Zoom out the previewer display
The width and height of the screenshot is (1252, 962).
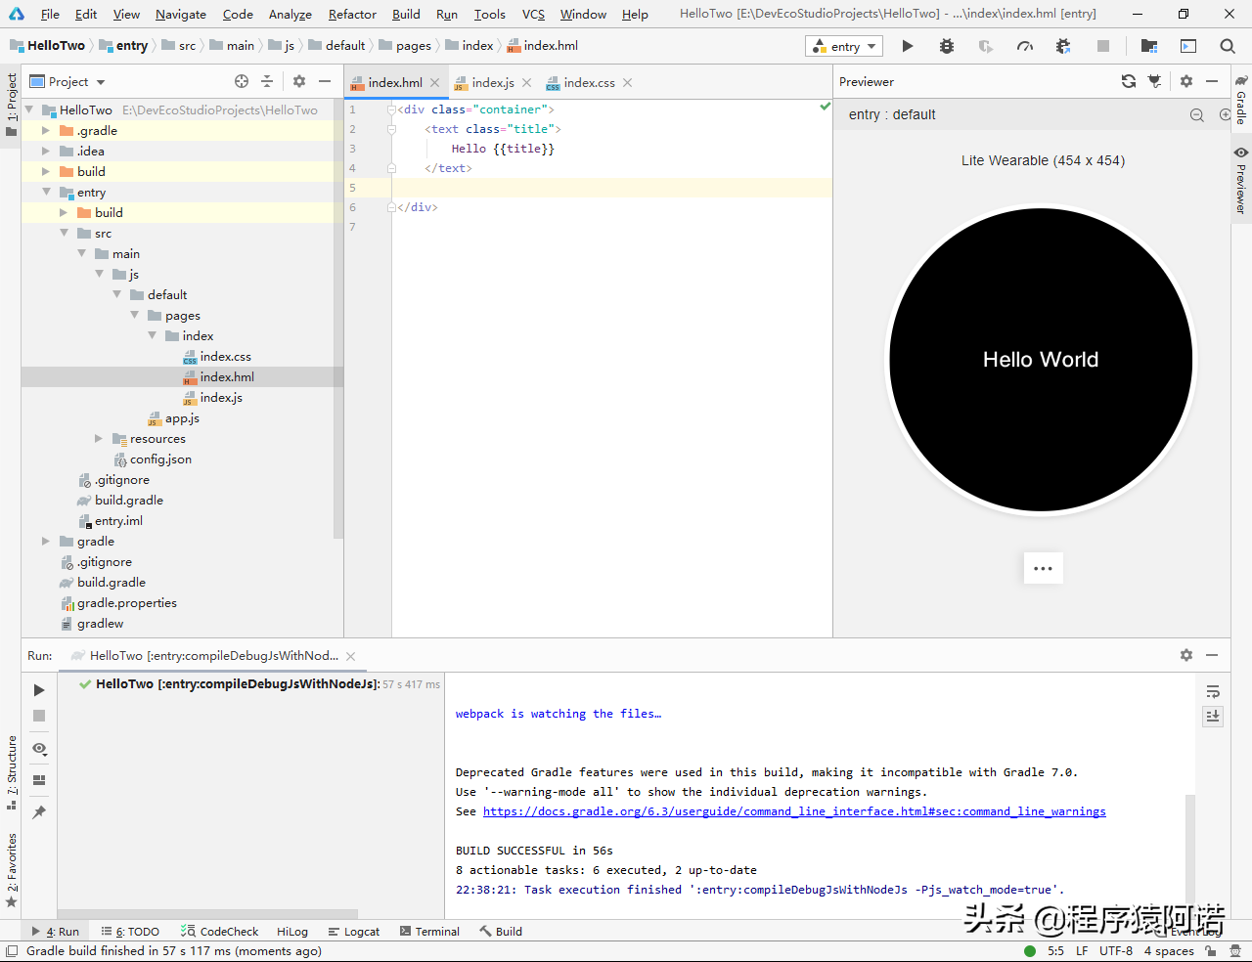tap(1196, 115)
